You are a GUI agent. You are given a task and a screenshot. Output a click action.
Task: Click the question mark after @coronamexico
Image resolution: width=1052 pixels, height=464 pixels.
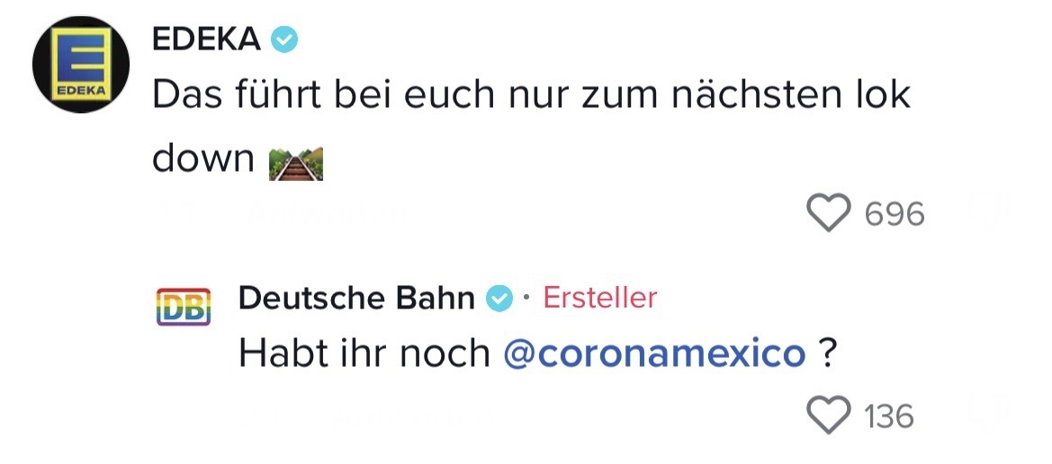[x=825, y=353]
